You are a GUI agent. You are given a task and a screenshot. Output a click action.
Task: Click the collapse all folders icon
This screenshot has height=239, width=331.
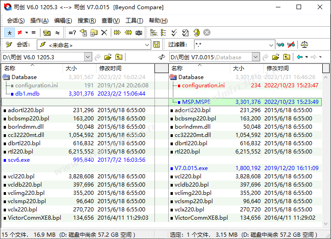click(163, 33)
